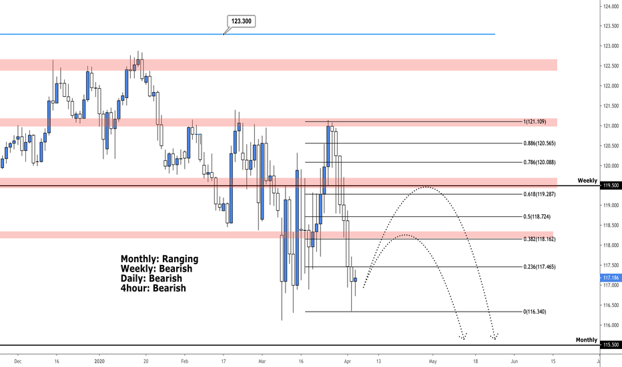Click the Monthly text label near the bottom line

(587, 340)
